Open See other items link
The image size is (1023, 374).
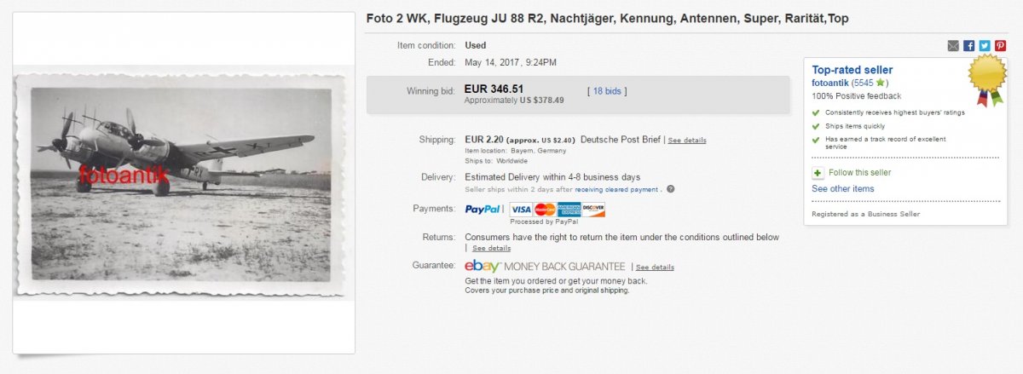point(842,188)
